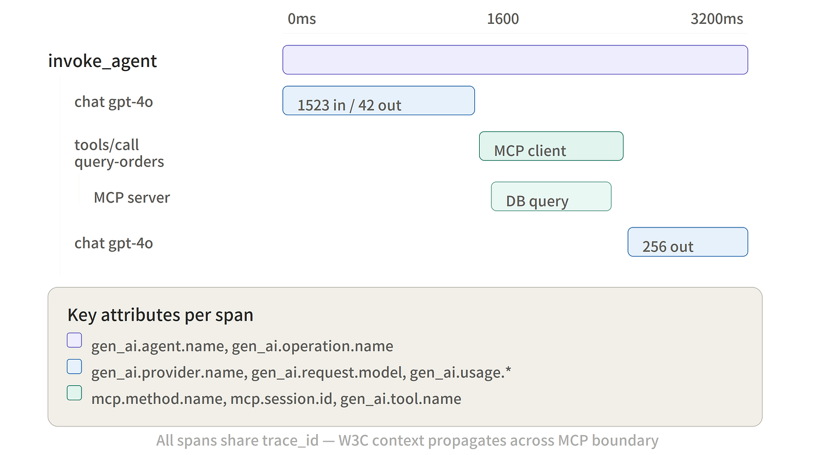
Task: Click the 1600 timeline marker
Action: click(x=503, y=19)
